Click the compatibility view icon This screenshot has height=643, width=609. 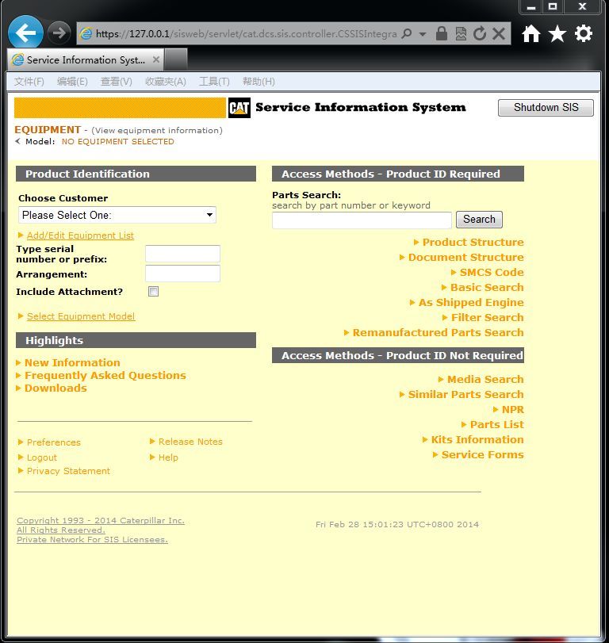click(461, 33)
